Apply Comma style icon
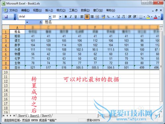 click(113, 17)
